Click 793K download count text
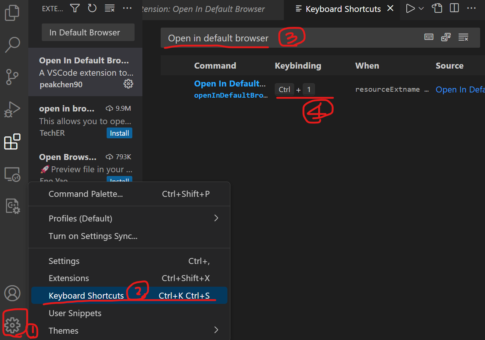Viewport: 485px width, 340px height. point(123,157)
